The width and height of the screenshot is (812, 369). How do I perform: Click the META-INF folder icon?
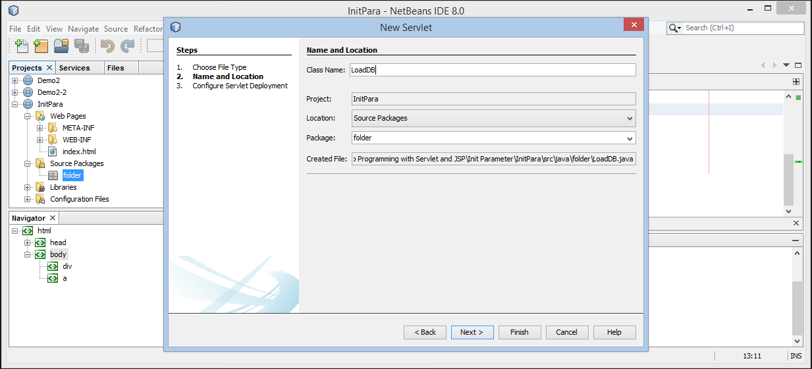(53, 128)
